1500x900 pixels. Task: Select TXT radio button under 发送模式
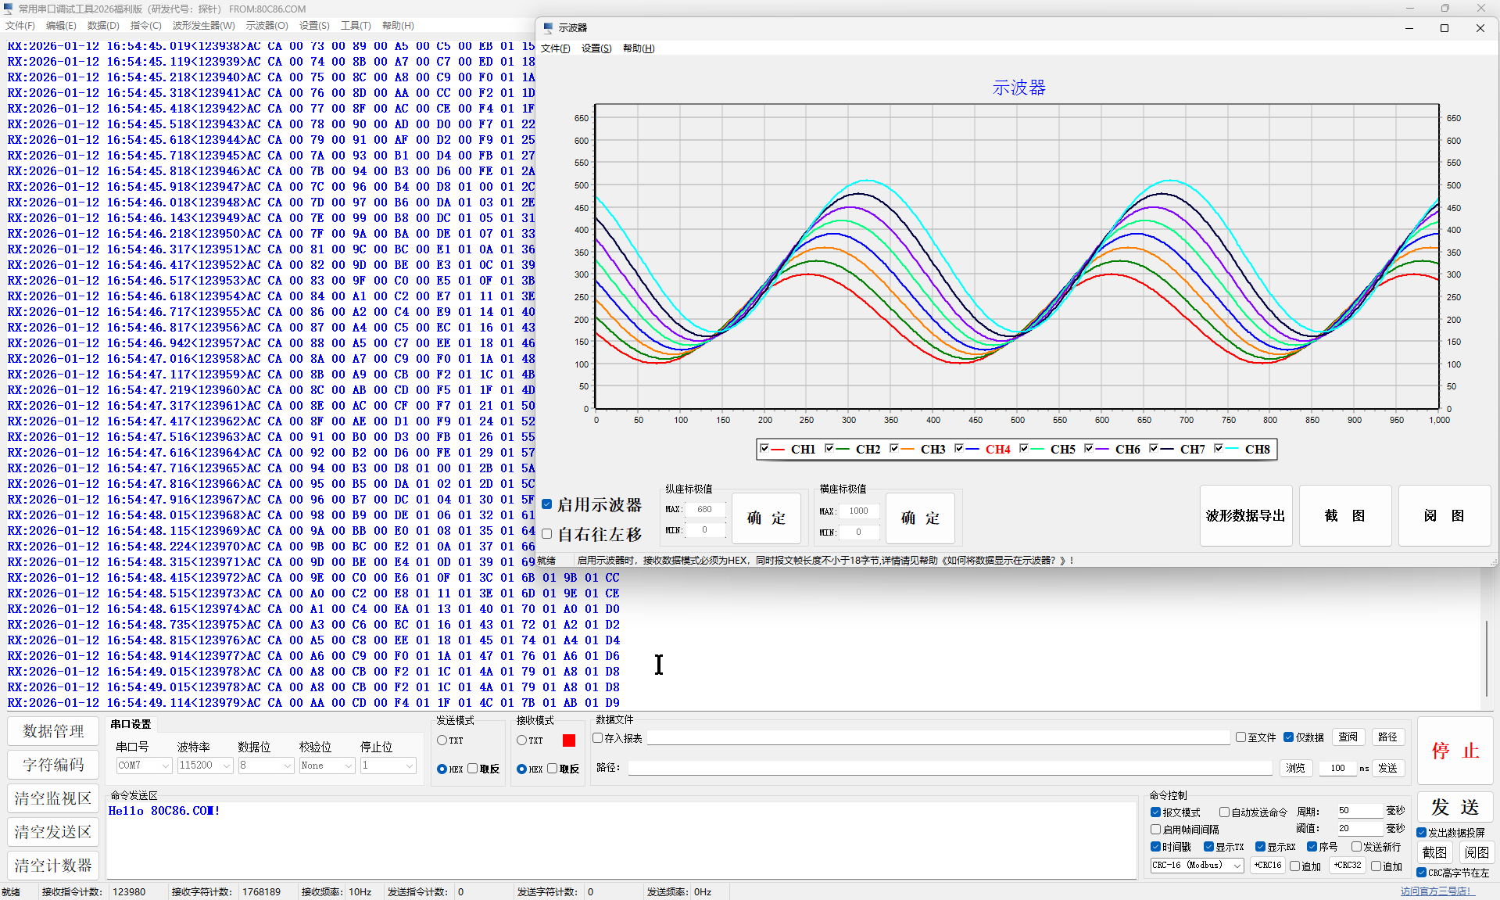442,740
